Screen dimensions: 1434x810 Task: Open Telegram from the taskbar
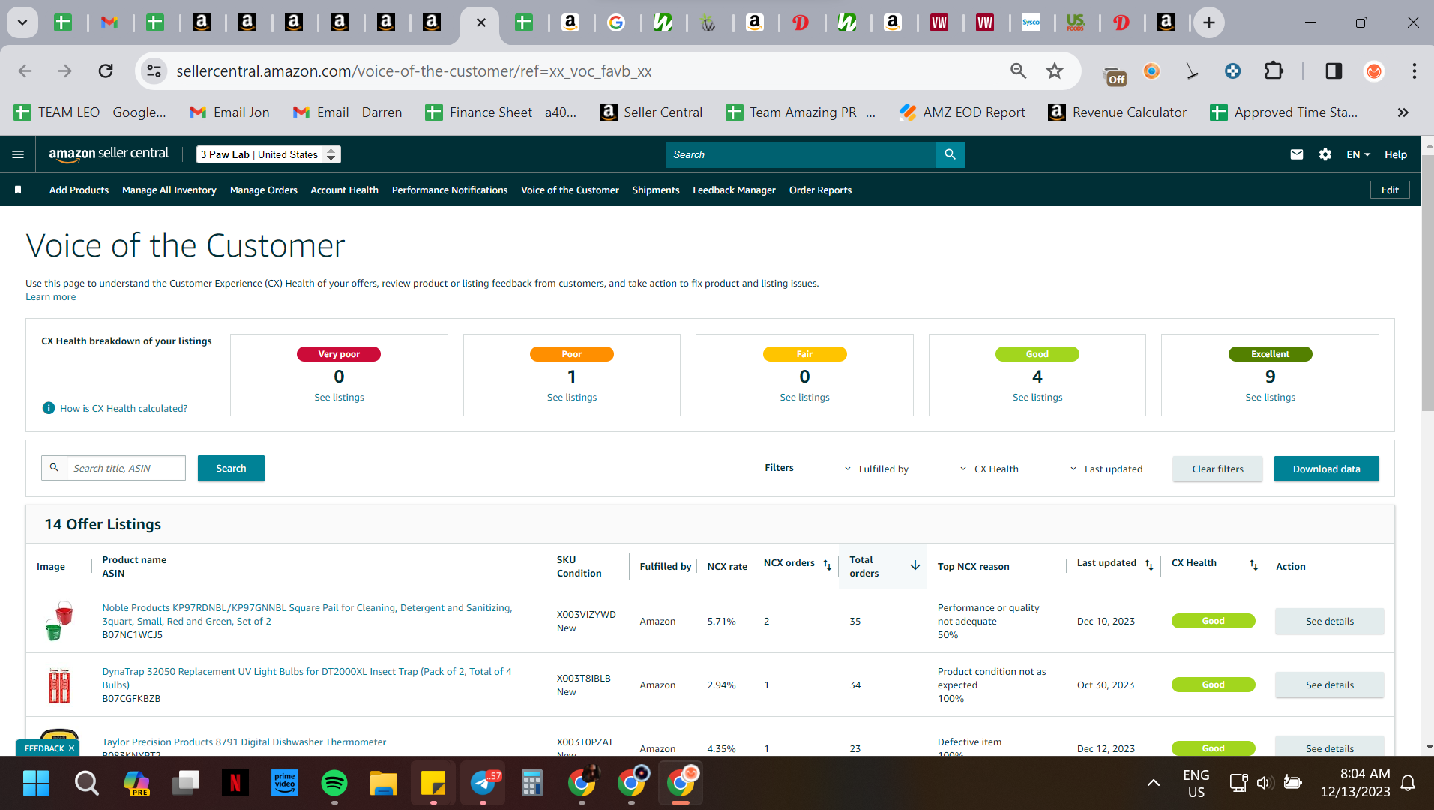[483, 784]
